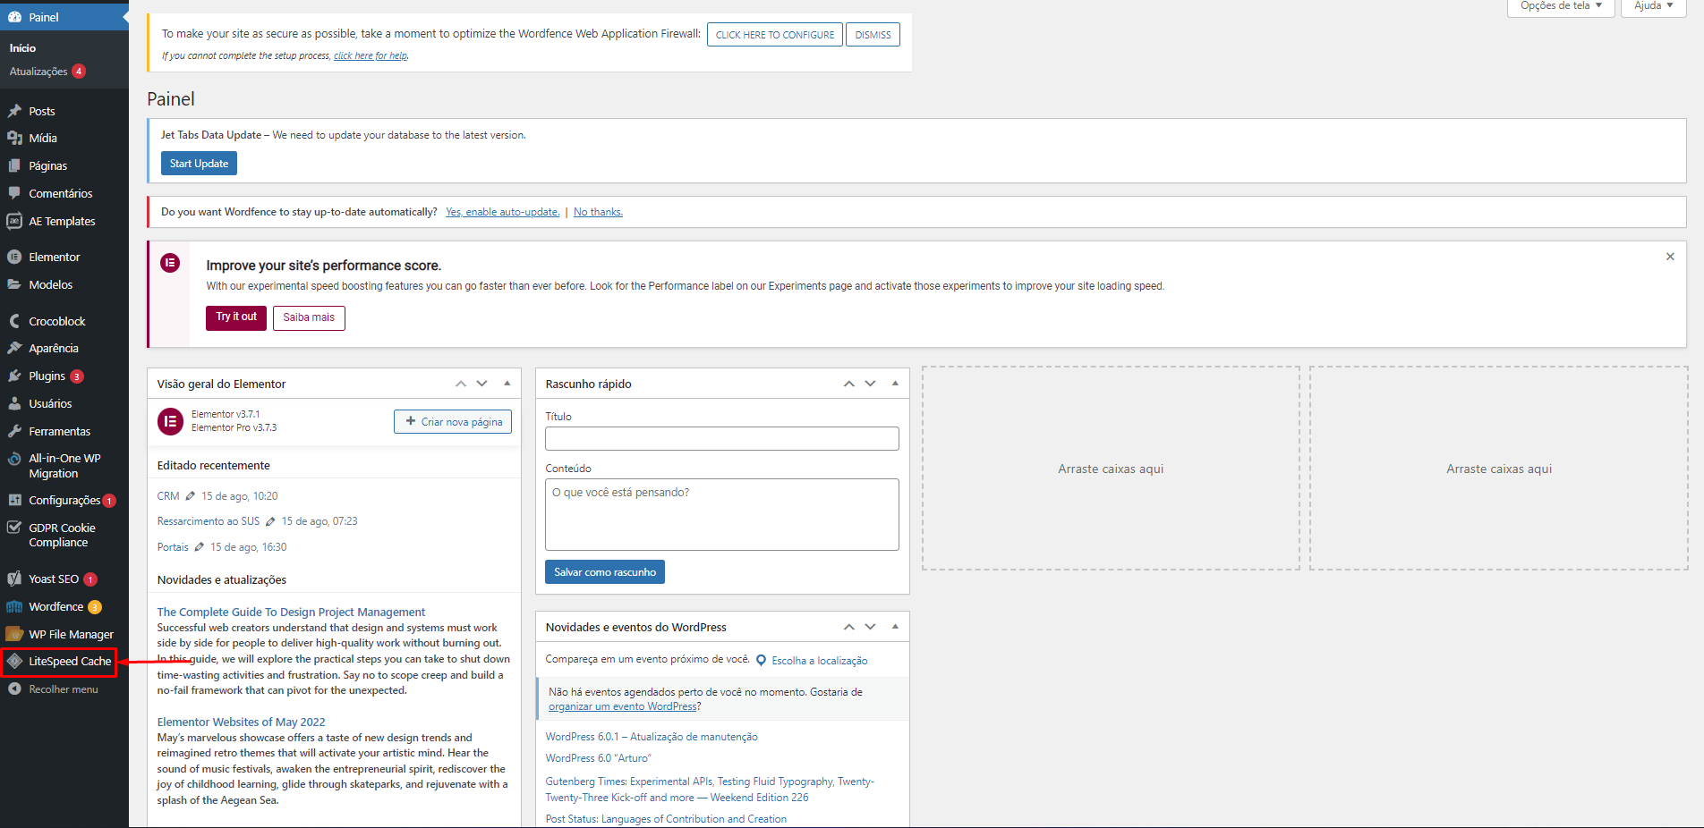Click the Plugins plug icon
The width and height of the screenshot is (1704, 828).
14,376
